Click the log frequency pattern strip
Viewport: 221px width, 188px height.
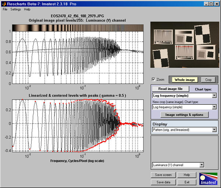tap(78, 28)
